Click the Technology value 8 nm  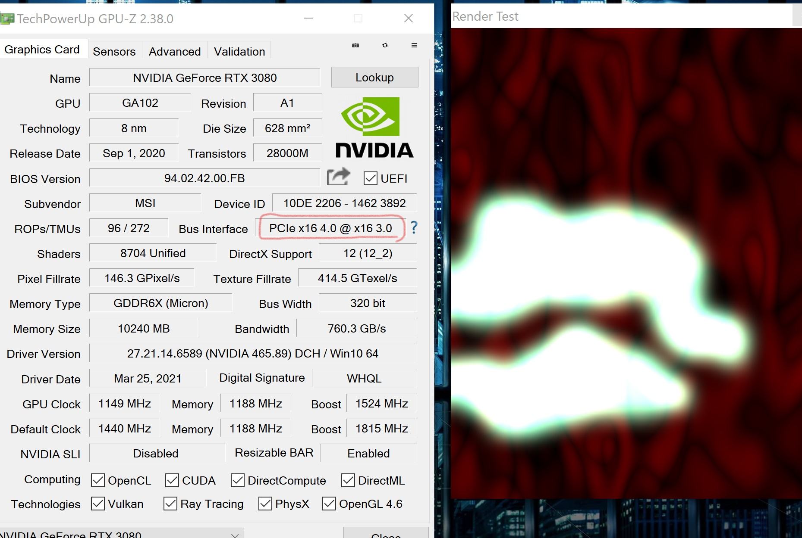click(134, 128)
